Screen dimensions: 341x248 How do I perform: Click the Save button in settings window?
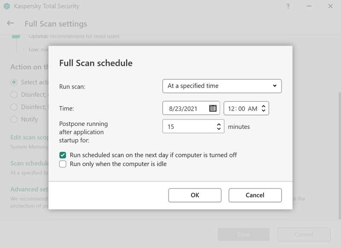click(243, 234)
